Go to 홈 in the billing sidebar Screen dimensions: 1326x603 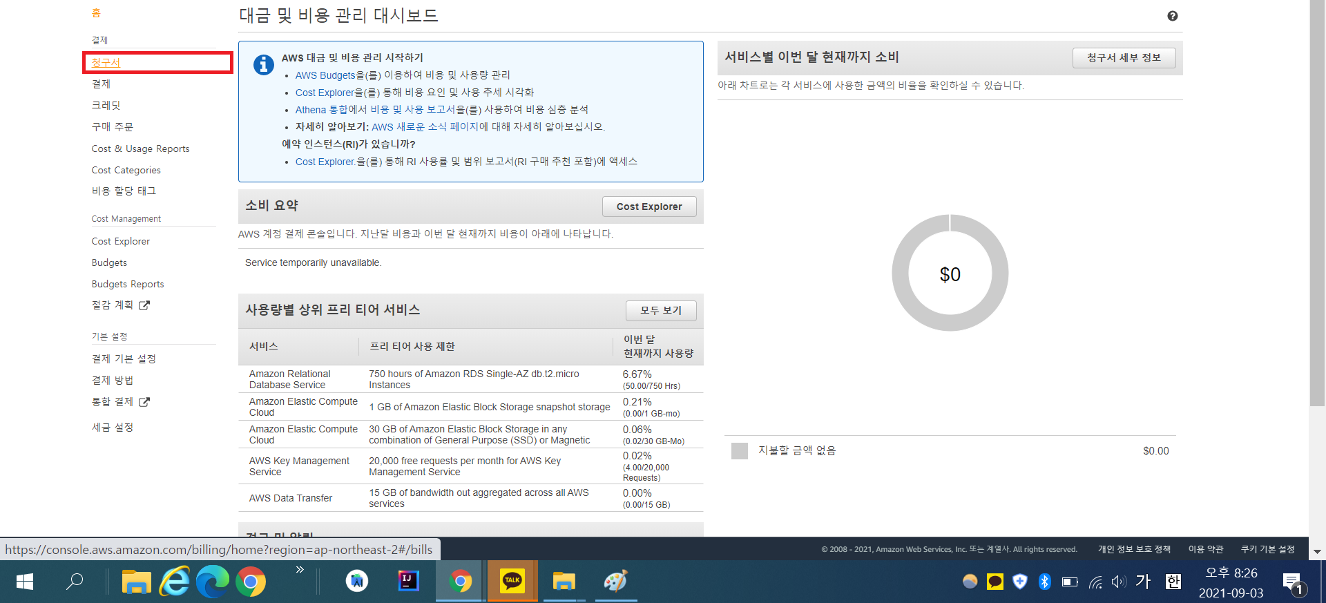[96, 13]
